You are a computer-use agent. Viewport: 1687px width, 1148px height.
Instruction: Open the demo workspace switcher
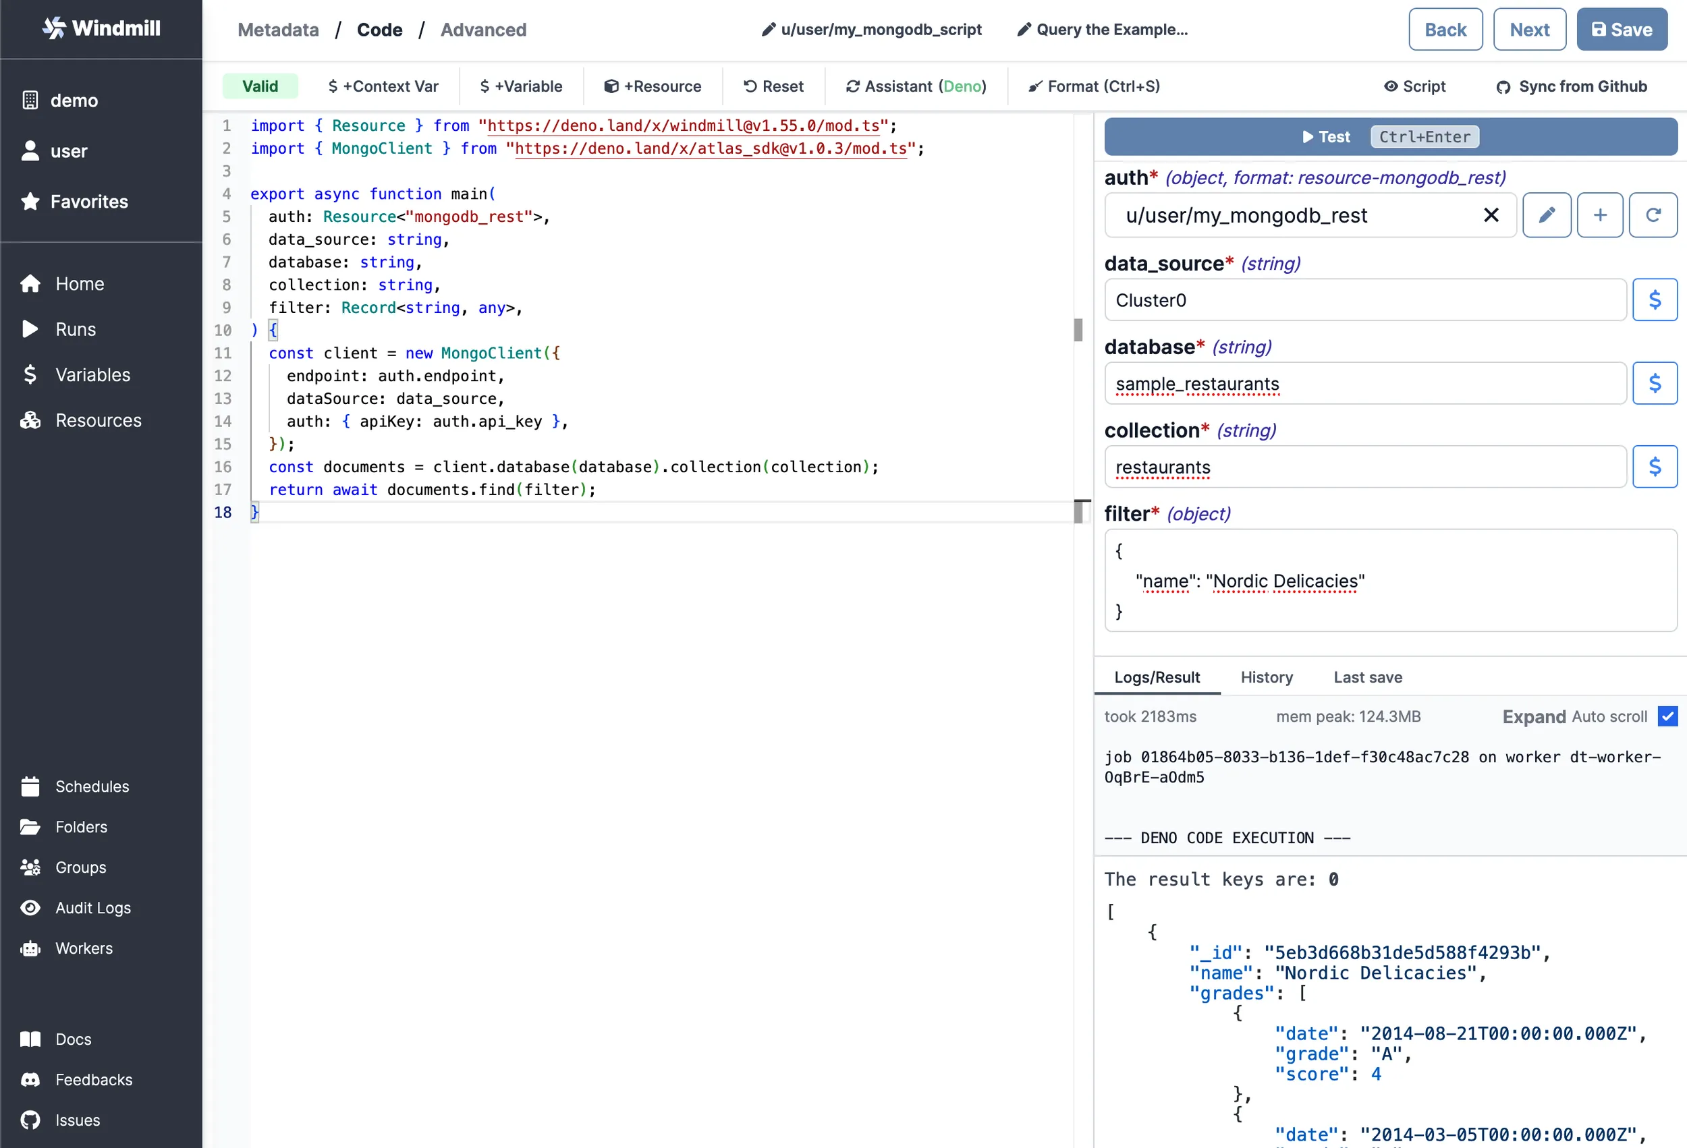[74, 100]
